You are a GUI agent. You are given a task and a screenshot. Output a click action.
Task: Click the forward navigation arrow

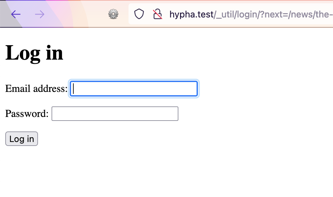tap(39, 14)
